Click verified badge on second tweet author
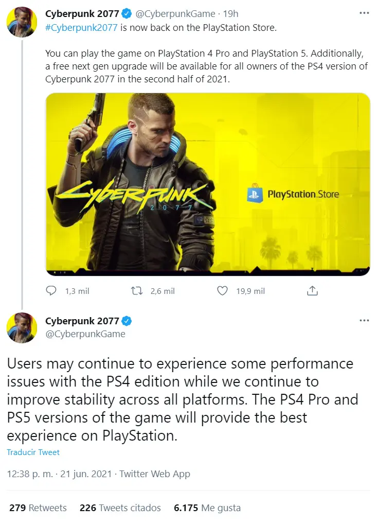The width and height of the screenshot is (378, 524). tap(127, 321)
